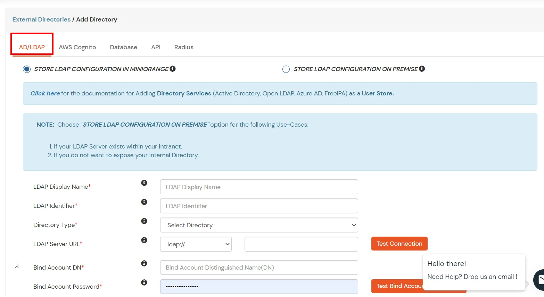The height and width of the screenshot is (297, 544).
Task: Click info icon for LDAP Identifier
Action: 144,202
